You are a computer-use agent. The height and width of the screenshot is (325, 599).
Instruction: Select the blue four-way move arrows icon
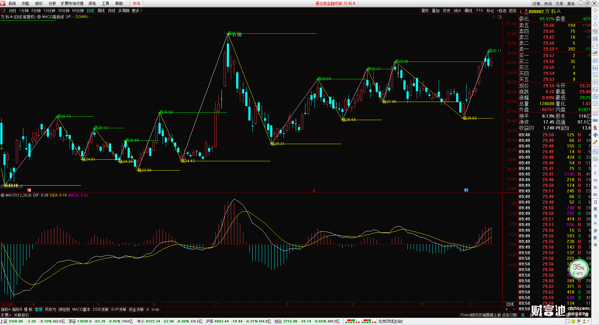pos(595,135)
